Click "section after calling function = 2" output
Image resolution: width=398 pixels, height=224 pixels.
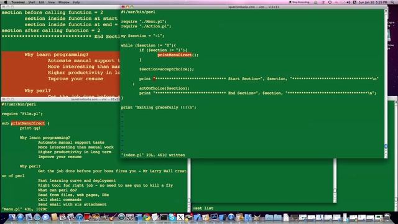51,30
